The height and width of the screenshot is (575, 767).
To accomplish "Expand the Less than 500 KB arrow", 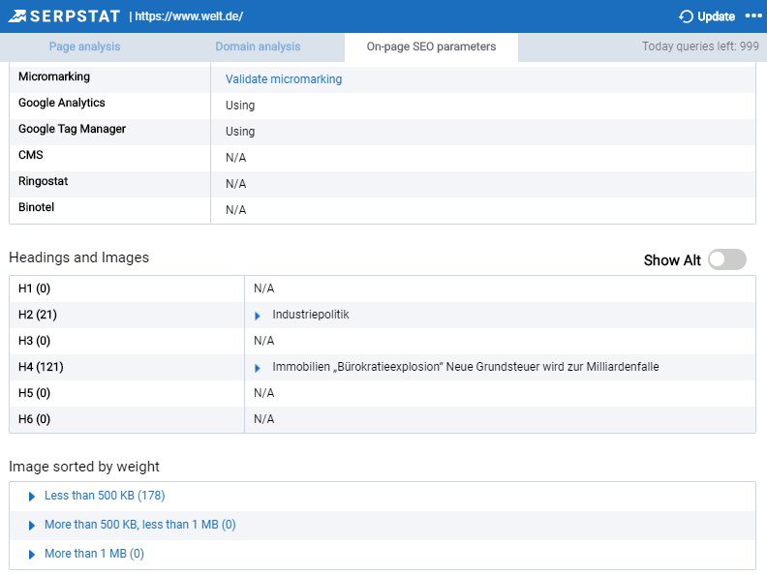I will pyautogui.click(x=32, y=497).
